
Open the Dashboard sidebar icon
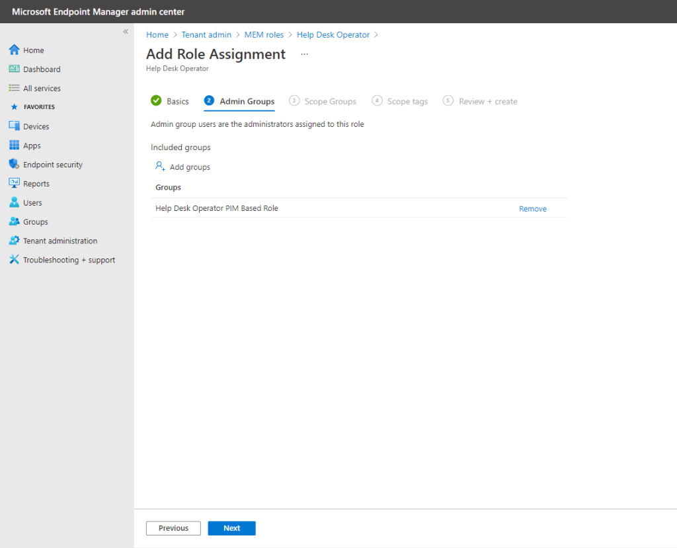(x=14, y=69)
